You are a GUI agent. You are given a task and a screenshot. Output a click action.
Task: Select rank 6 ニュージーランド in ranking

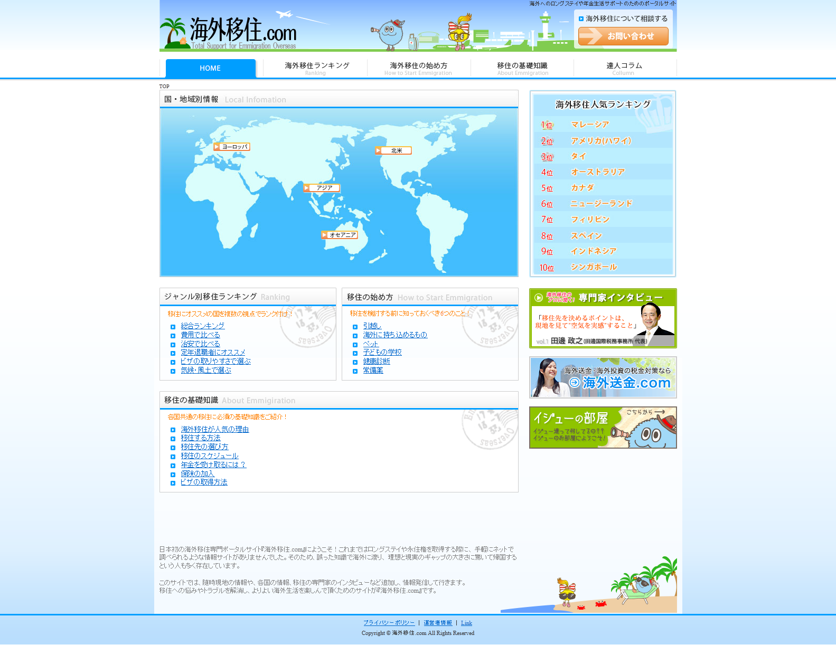click(x=603, y=204)
